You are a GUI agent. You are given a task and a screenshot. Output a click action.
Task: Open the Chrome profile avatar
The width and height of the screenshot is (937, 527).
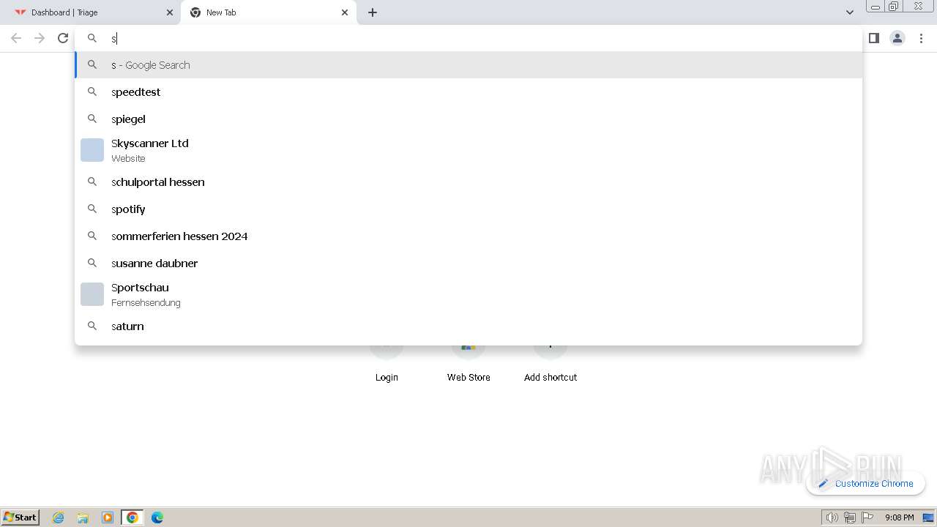[x=897, y=38]
